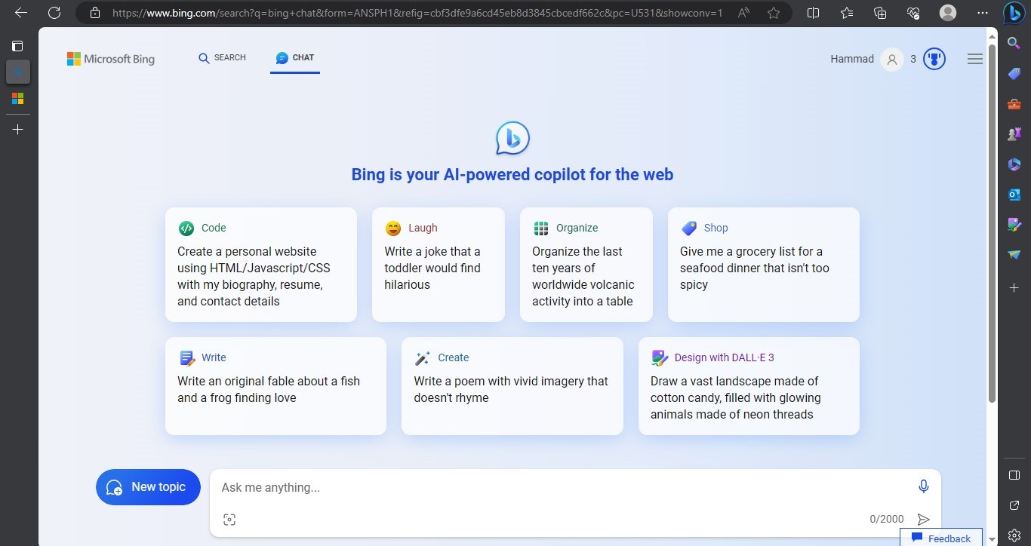Viewport: 1031px width, 546px height.
Task: Go back using the browser back arrow
Action: [x=21, y=13]
